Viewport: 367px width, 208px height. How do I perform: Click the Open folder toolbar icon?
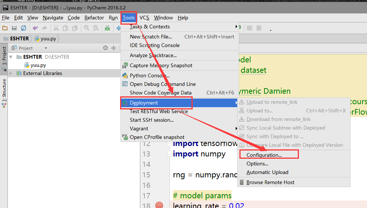coord(5,28)
